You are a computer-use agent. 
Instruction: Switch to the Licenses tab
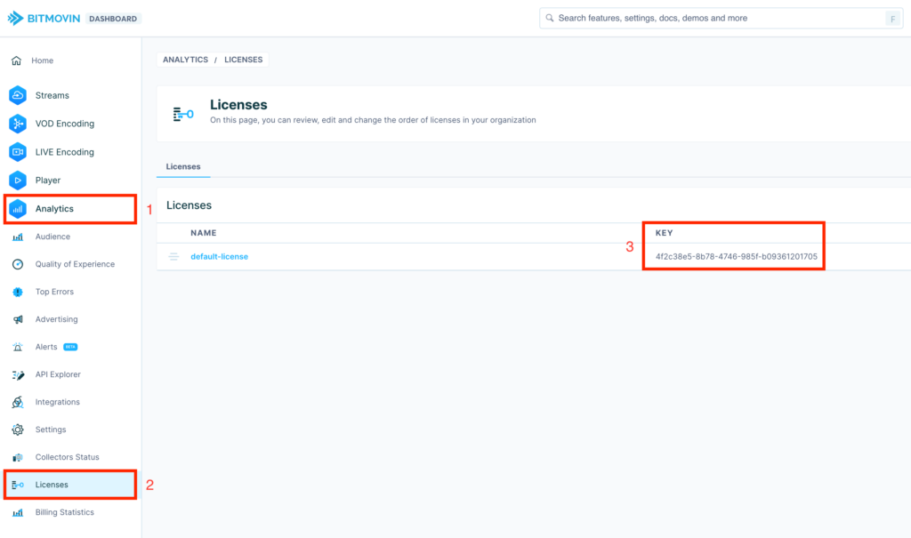coord(183,167)
